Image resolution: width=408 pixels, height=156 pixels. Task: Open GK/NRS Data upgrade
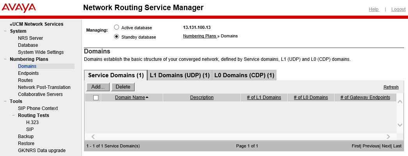pyautogui.click(x=42, y=150)
